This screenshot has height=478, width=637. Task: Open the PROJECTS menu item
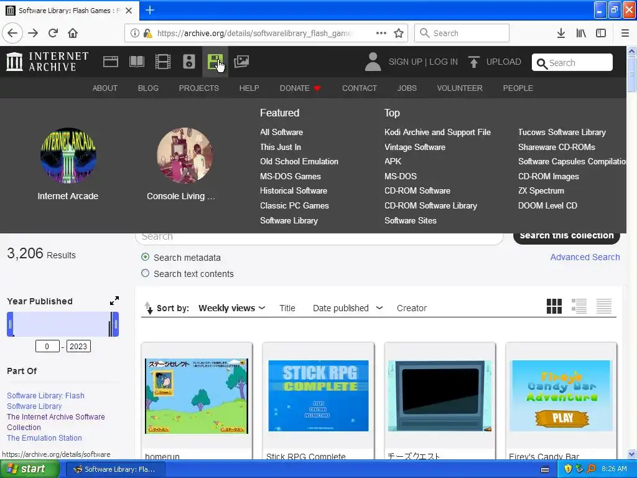point(198,88)
